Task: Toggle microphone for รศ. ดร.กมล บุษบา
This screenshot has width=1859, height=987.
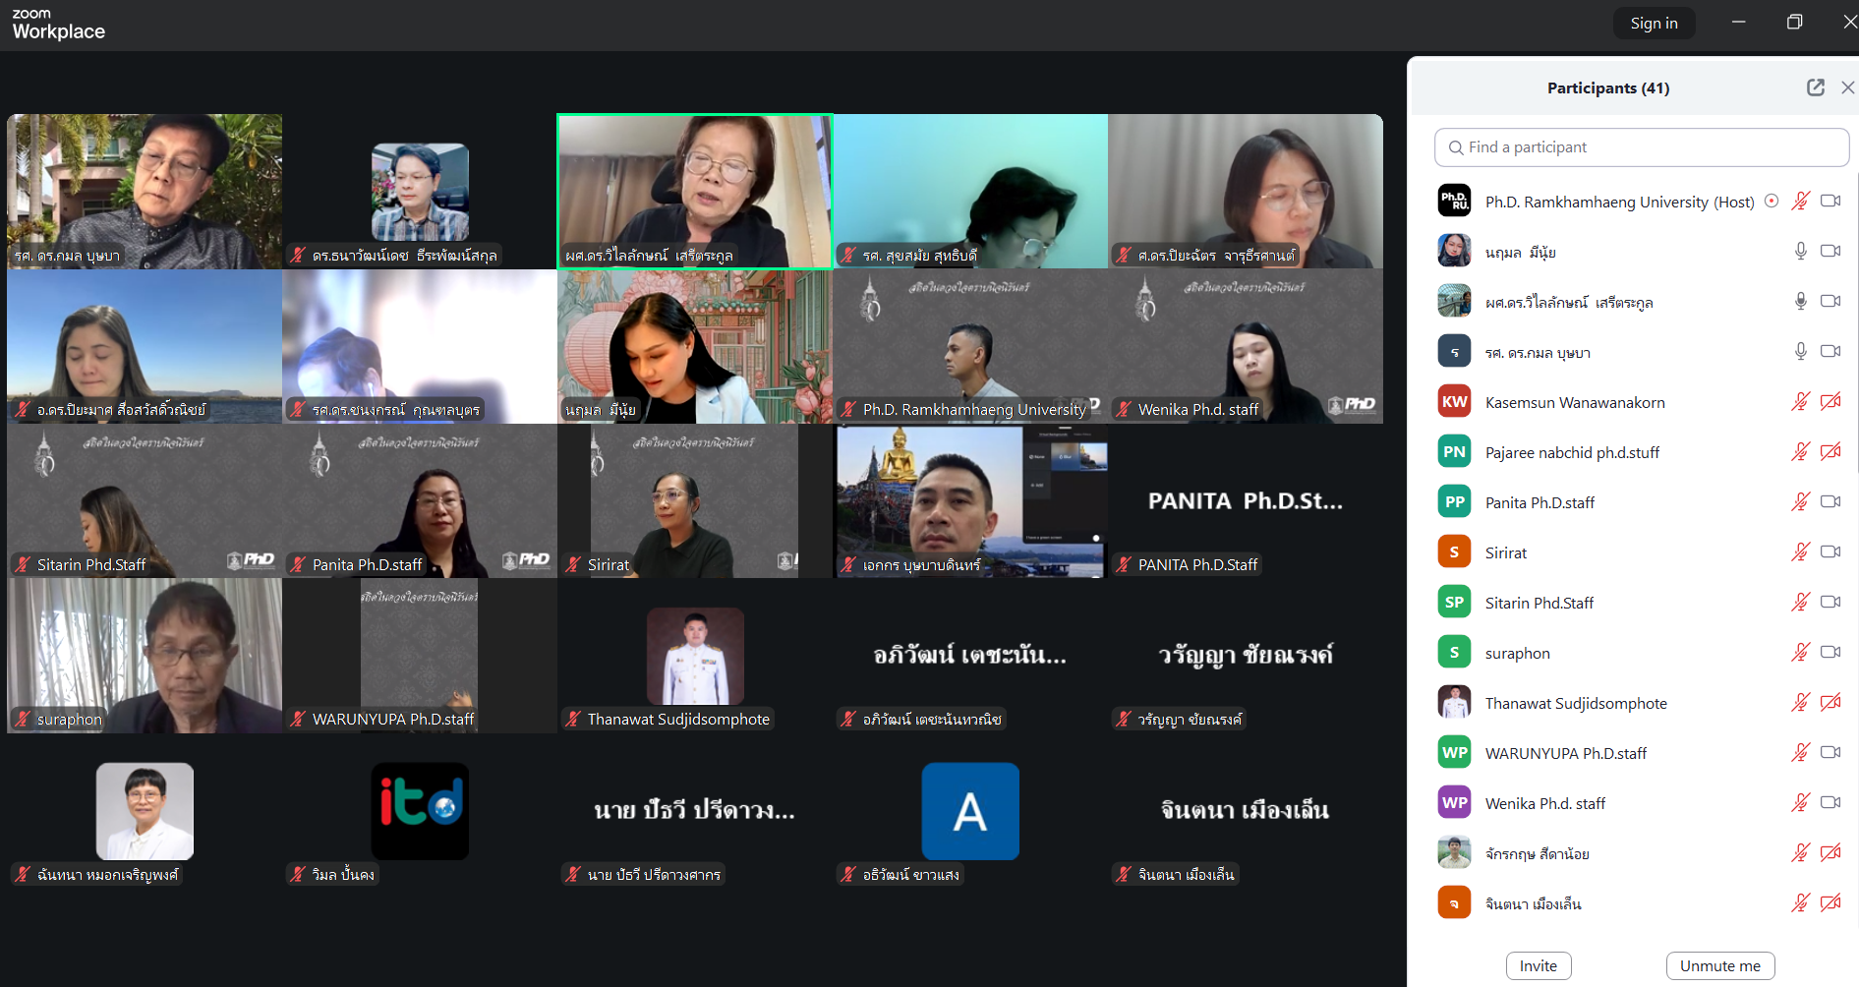Action: pos(1800,351)
